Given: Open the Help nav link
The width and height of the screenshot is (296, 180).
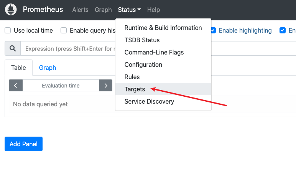Looking at the screenshot, I should [x=153, y=10].
